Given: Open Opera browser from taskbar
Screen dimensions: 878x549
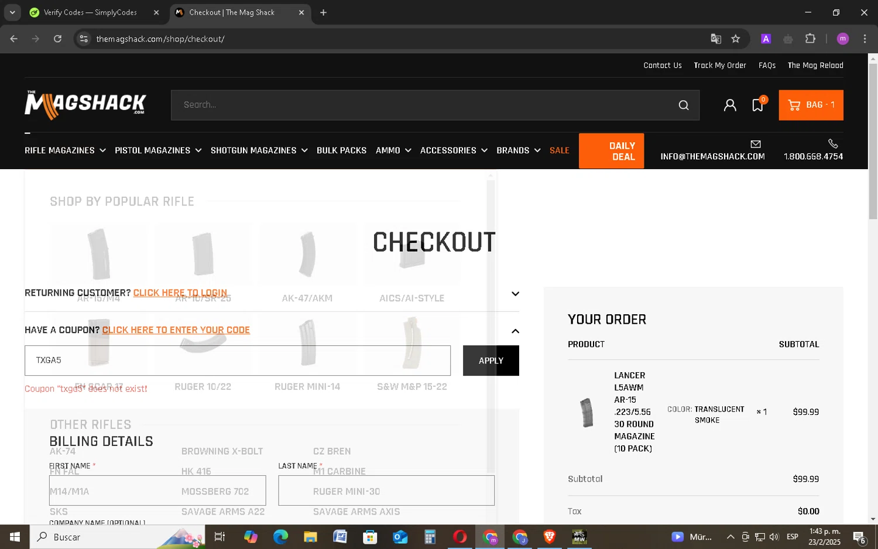Looking at the screenshot, I should click(459, 537).
